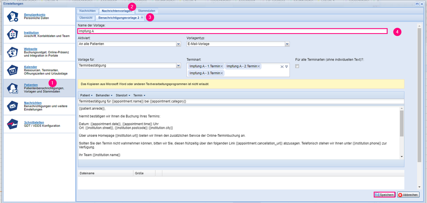Clear all selected Terminart entries

[282, 67]
